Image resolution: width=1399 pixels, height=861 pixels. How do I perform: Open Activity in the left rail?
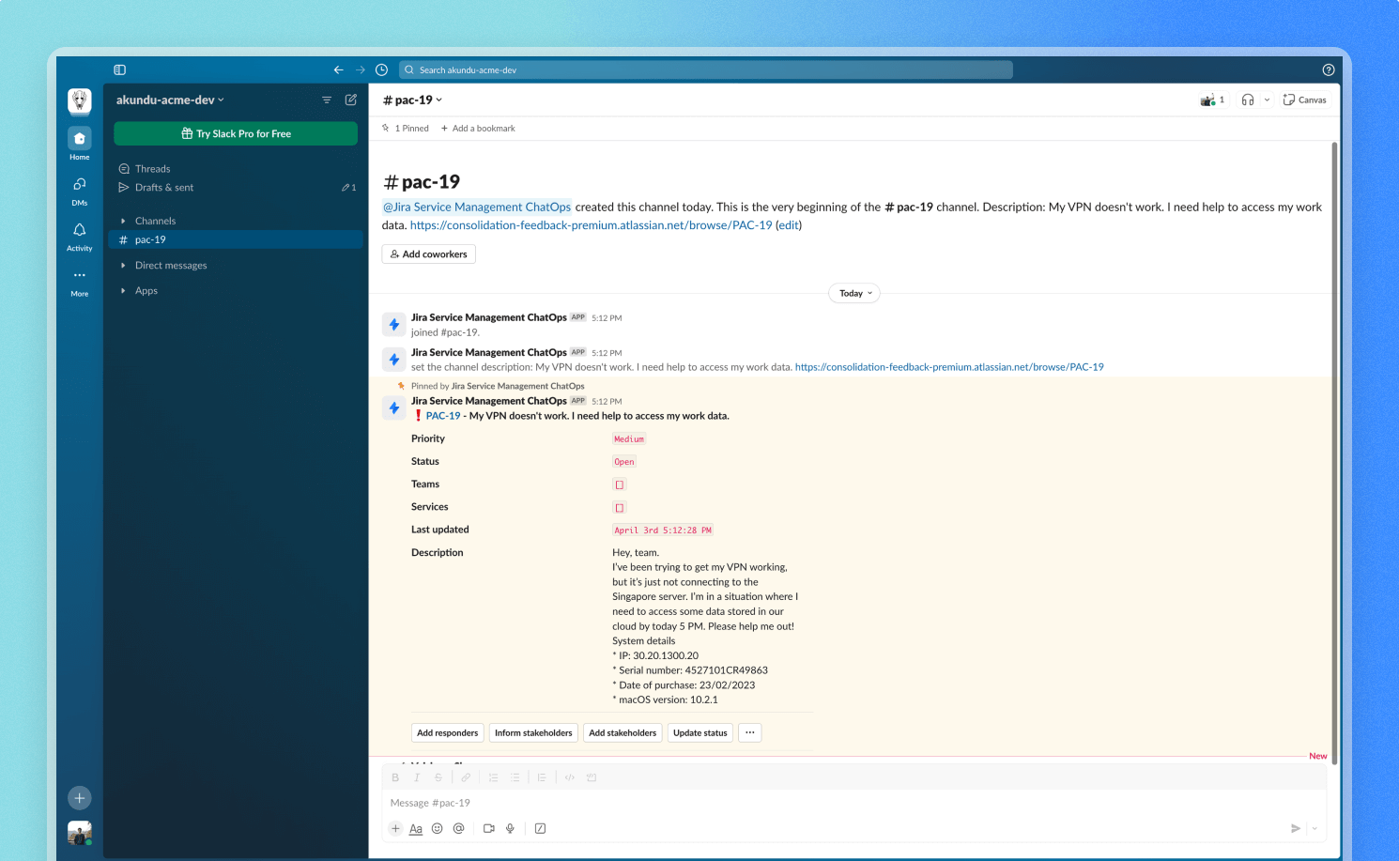tap(79, 236)
